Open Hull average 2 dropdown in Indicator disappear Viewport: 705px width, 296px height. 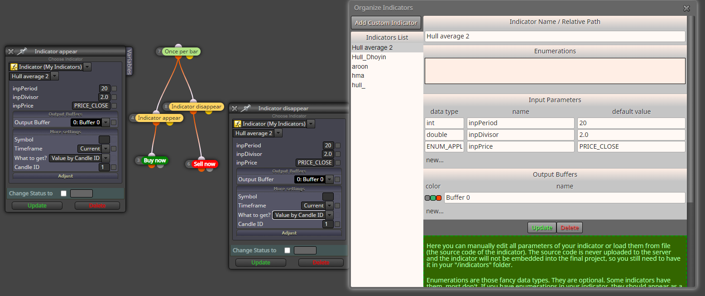278,133
